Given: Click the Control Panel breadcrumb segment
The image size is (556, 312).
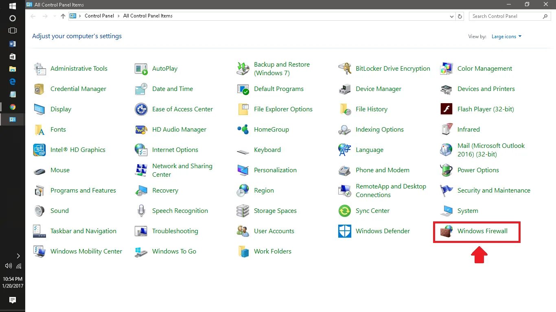Looking at the screenshot, I should click(99, 16).
